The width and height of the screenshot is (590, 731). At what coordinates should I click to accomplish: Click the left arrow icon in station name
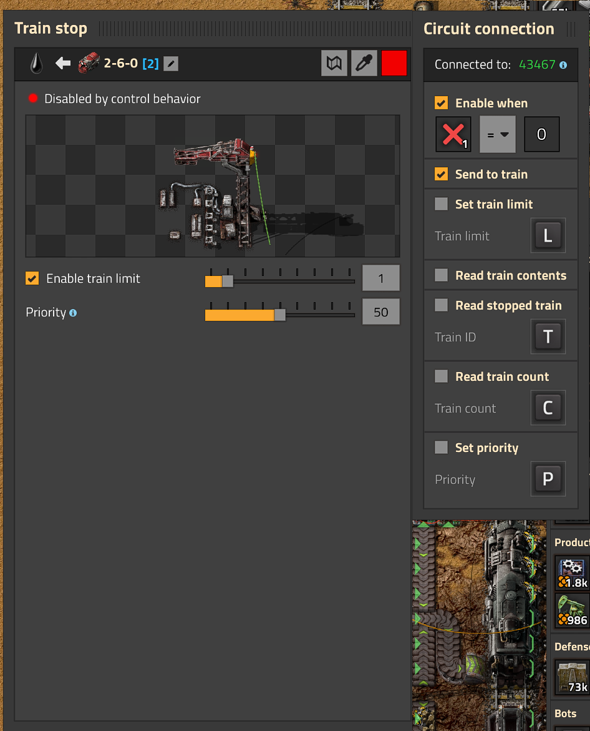point(63,63)
